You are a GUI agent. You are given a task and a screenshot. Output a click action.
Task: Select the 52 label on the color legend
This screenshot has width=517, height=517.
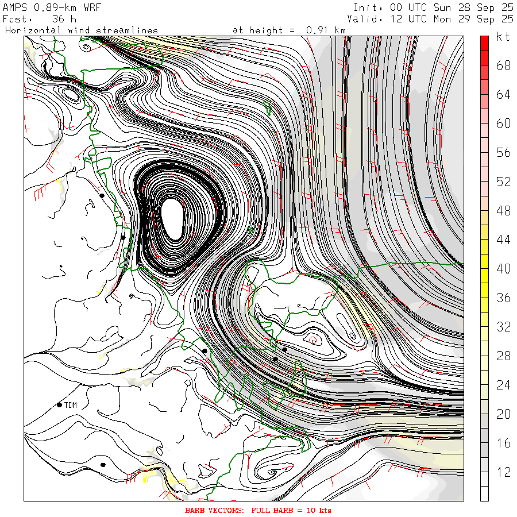503,182
